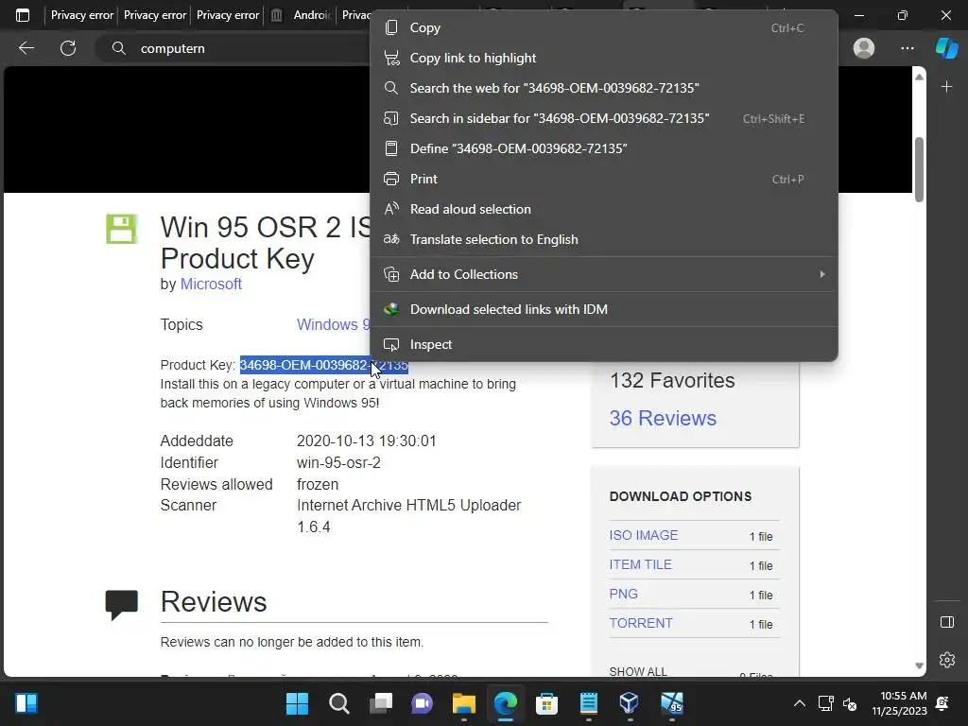Refresh the current page

[68, 48]
